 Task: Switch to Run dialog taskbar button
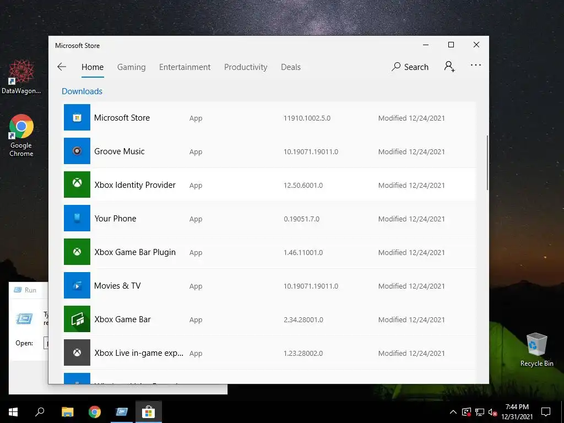pos(122,412)
